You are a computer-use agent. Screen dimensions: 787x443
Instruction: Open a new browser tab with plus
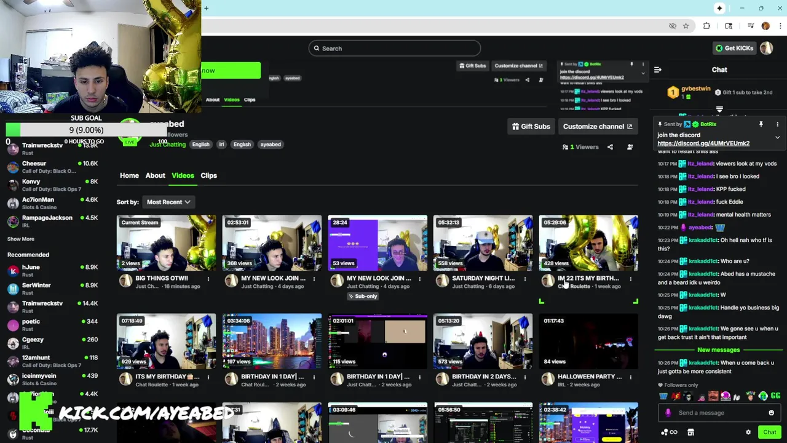(x=207, y=8)
